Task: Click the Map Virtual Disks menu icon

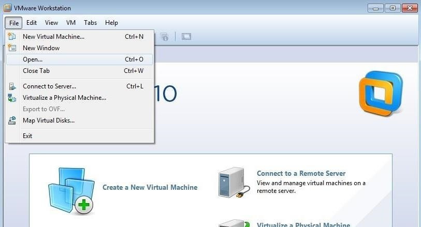Action: (x=12, y=120)
